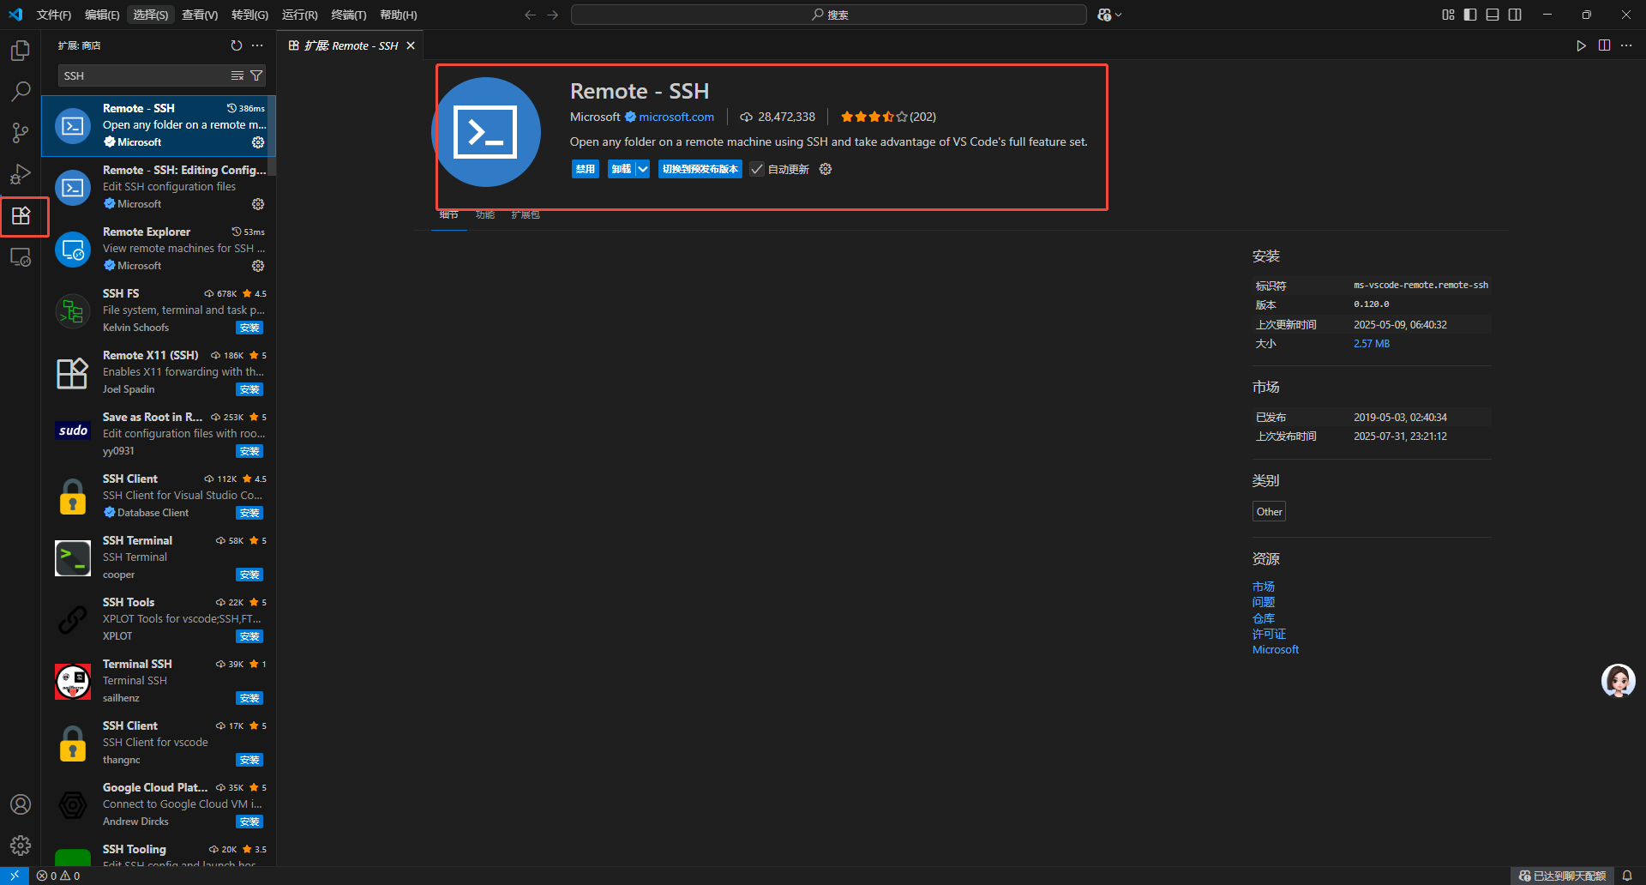The width and height of the screenshot is (1646, 885).
Task: Open the editor more actions menu
Action: pyautogui.click(x=1627, y=45)
